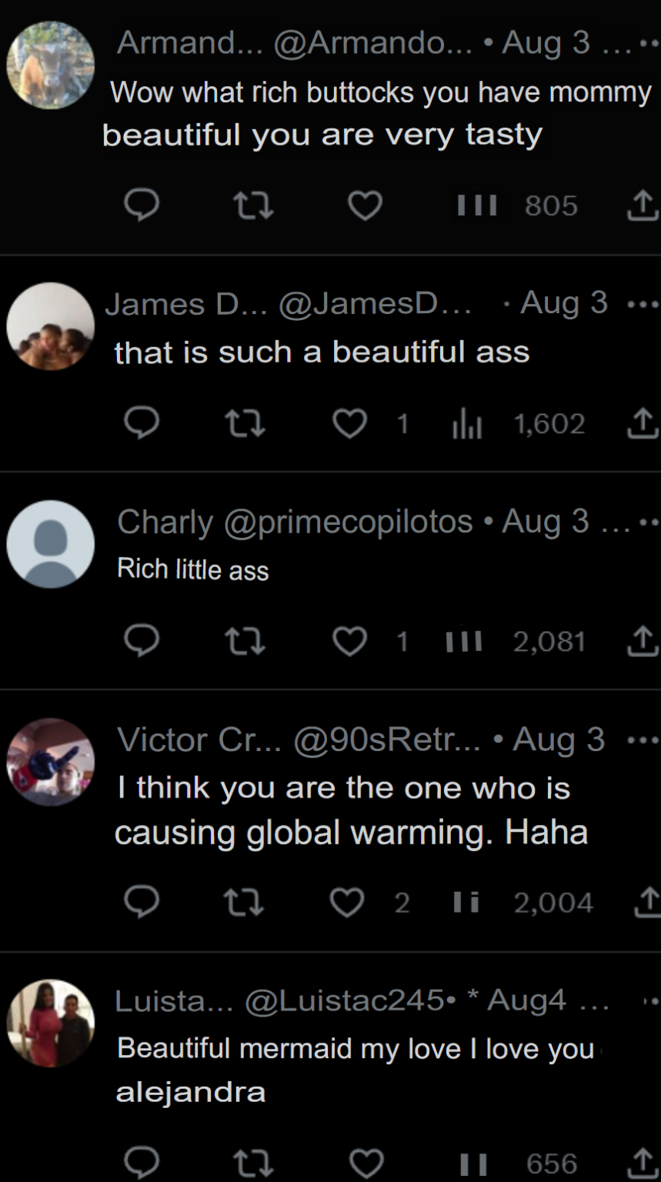Reply to Victor's global warming tweet
This screenshot has height=1182, width=661.
click(142, 902)
